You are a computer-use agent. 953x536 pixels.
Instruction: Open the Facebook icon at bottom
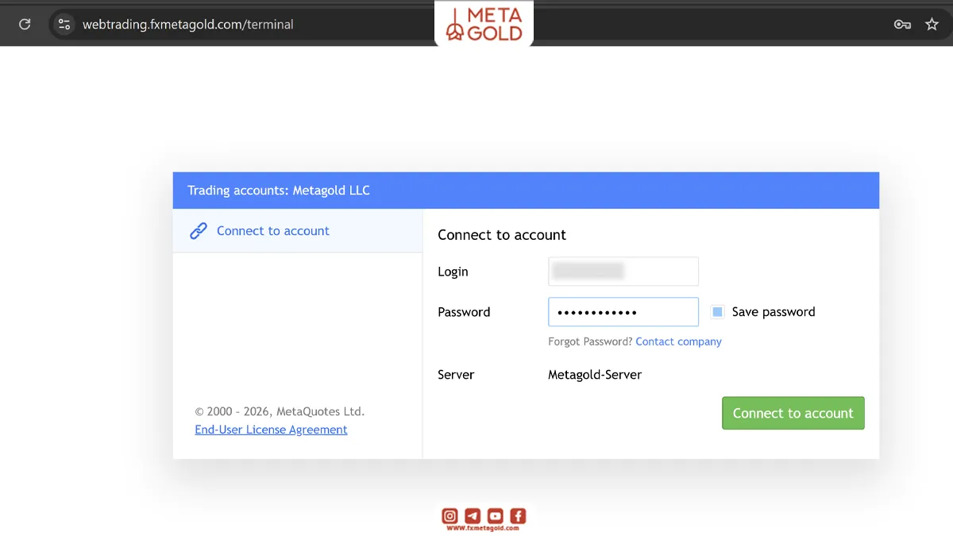tap(518, 516)
